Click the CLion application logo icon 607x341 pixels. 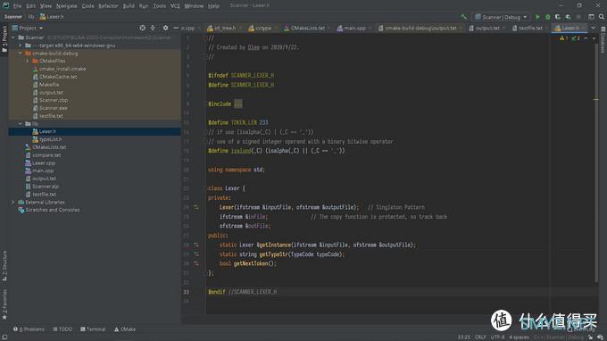[x=5, y=5]
